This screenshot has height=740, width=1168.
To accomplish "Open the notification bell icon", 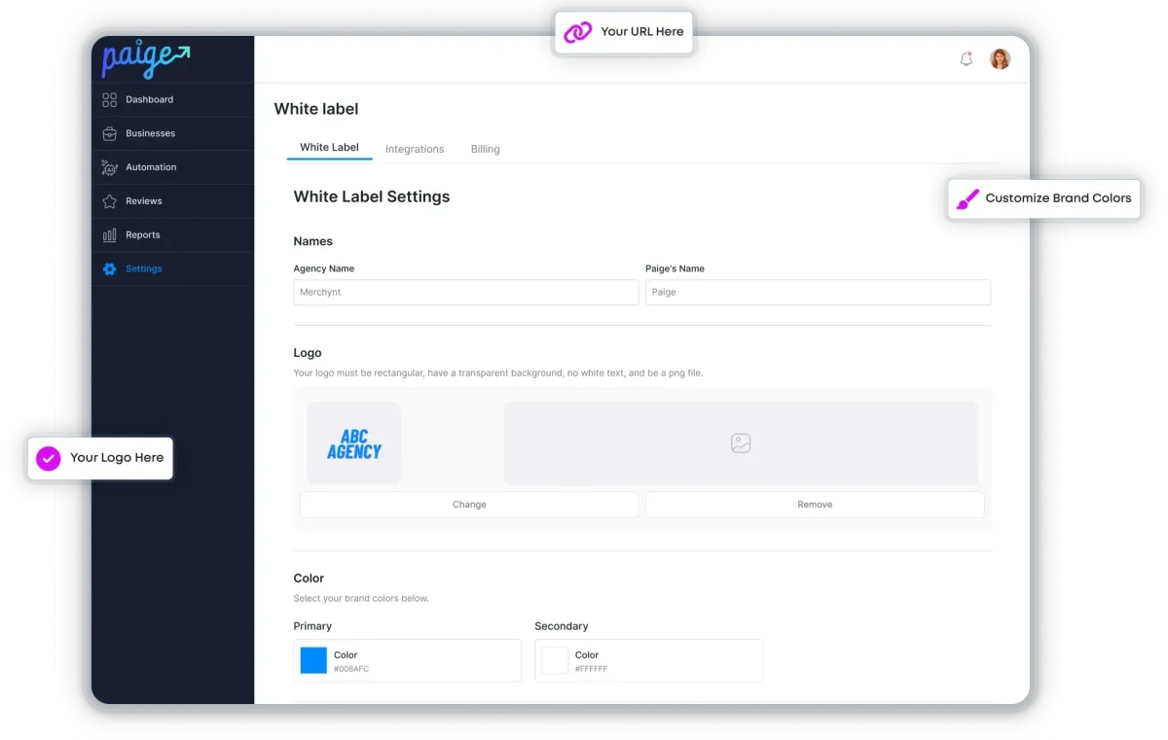I will coord(966,58).
